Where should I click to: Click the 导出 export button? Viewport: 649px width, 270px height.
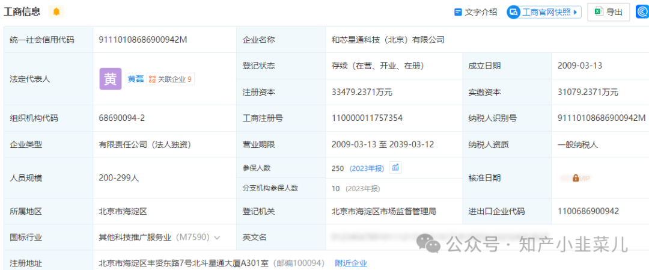point(608,12)
